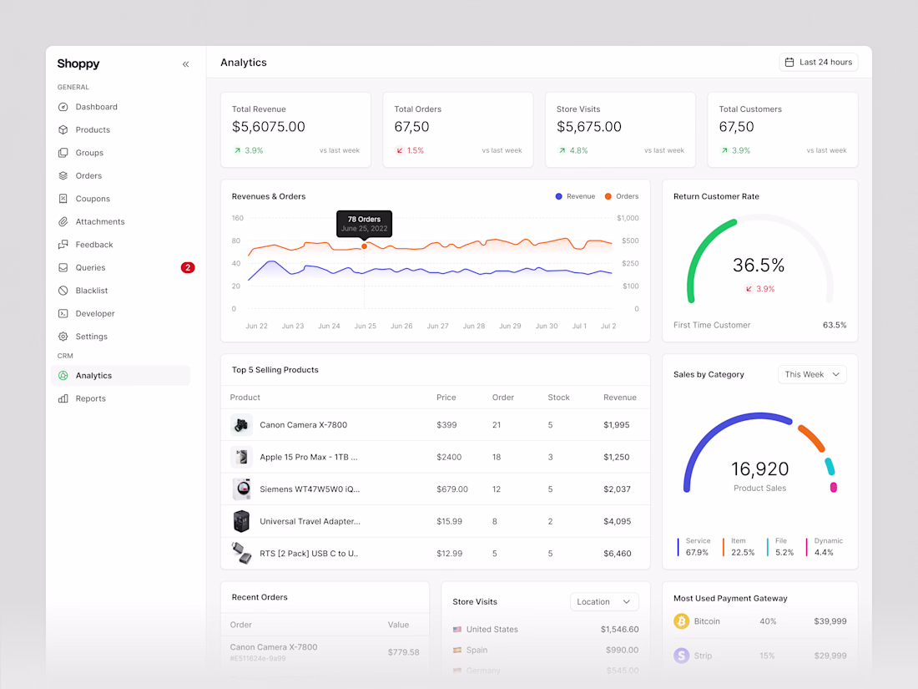Click the Orders layers icon
The image size is (918, 689).
(x=63, y=175)
